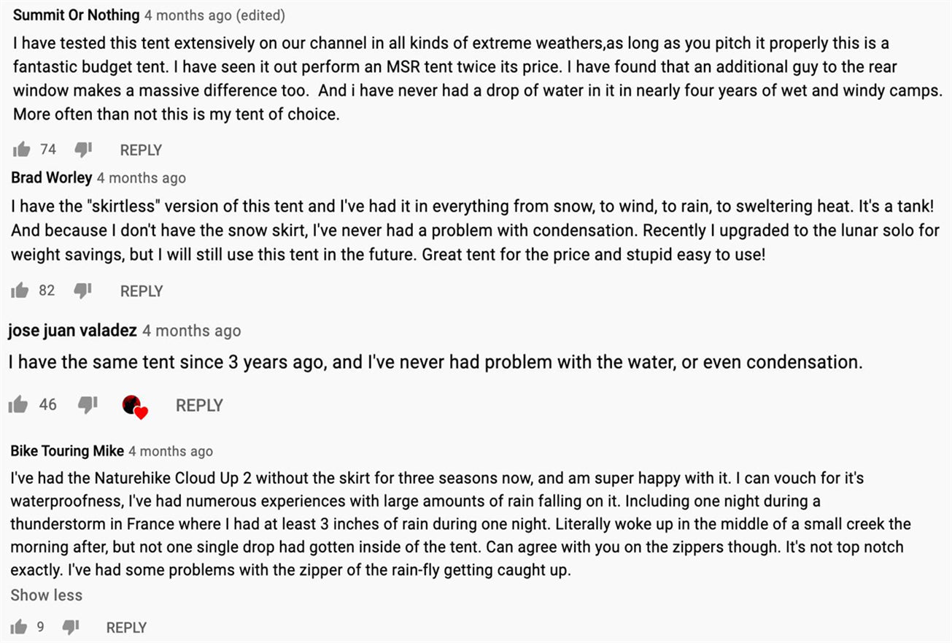Visit jose juan valadez's channel
This screenshot has height=643, width=952.
coord(72,331)
